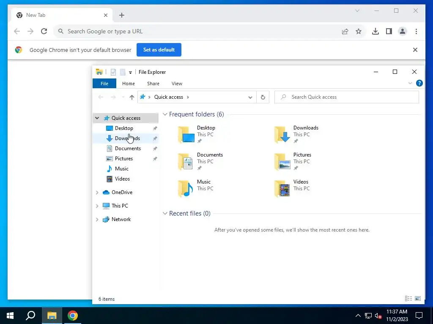This screenshot has height=324, width=433.
Task: Click muted speaker volume tray icon
Action: click(x=378, y=316)
